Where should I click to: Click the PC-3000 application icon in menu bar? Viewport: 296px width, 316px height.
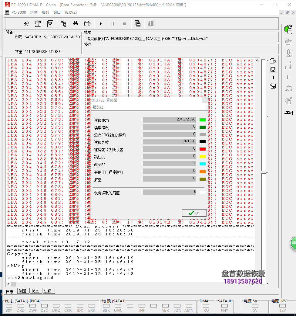coord(7,12)
